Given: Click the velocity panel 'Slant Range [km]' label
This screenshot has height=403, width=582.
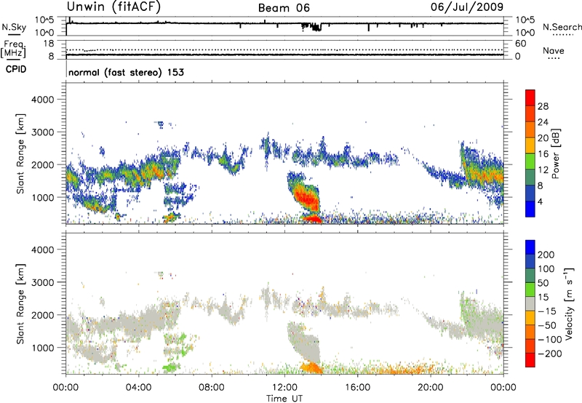Looking at the screenshot, I should [x=20, y=304].
